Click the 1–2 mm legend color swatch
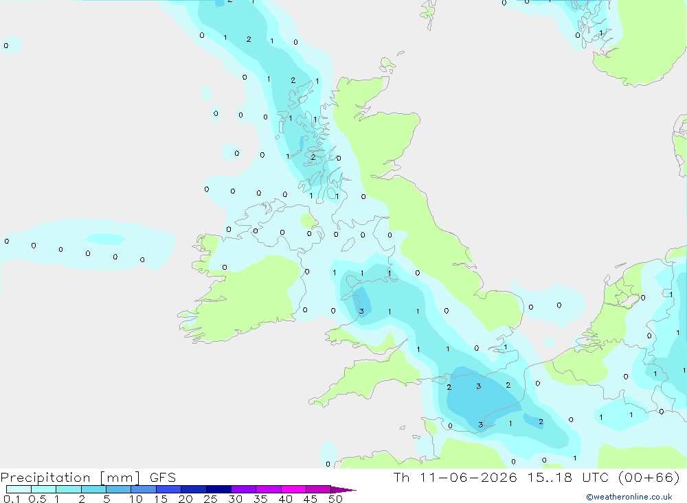The image size is (687, 503). pyautogui.click(x=69, y=489)
